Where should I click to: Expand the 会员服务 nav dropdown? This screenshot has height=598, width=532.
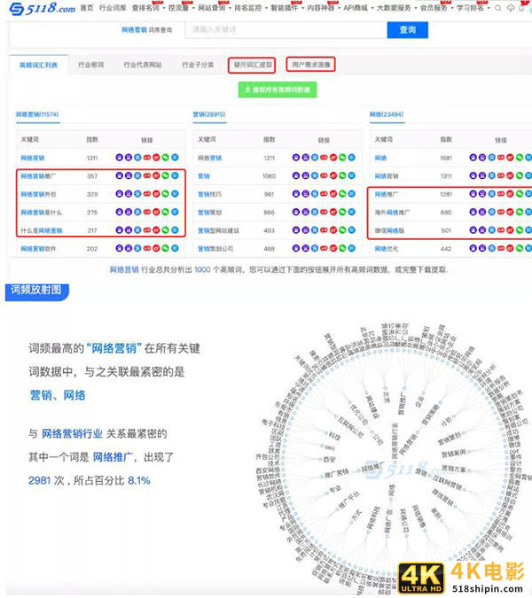point(436,8)
